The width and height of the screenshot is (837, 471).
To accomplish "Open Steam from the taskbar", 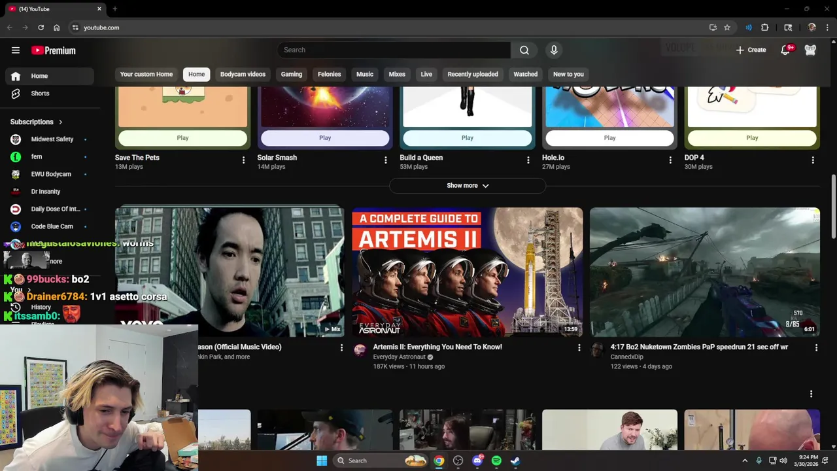I will [515, 461].
